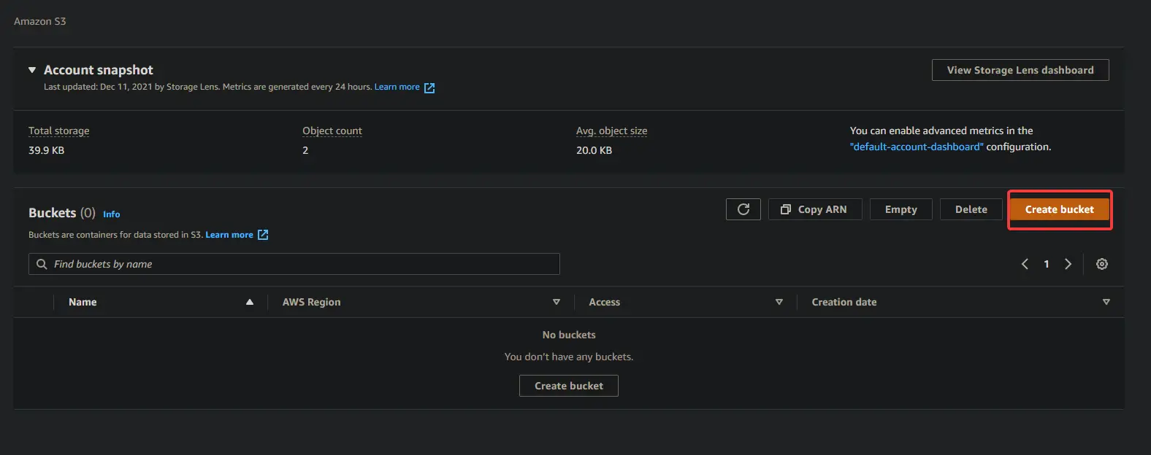Open the Buckets Info link
Screen dimensions: 1151x455
click(112, 214)
